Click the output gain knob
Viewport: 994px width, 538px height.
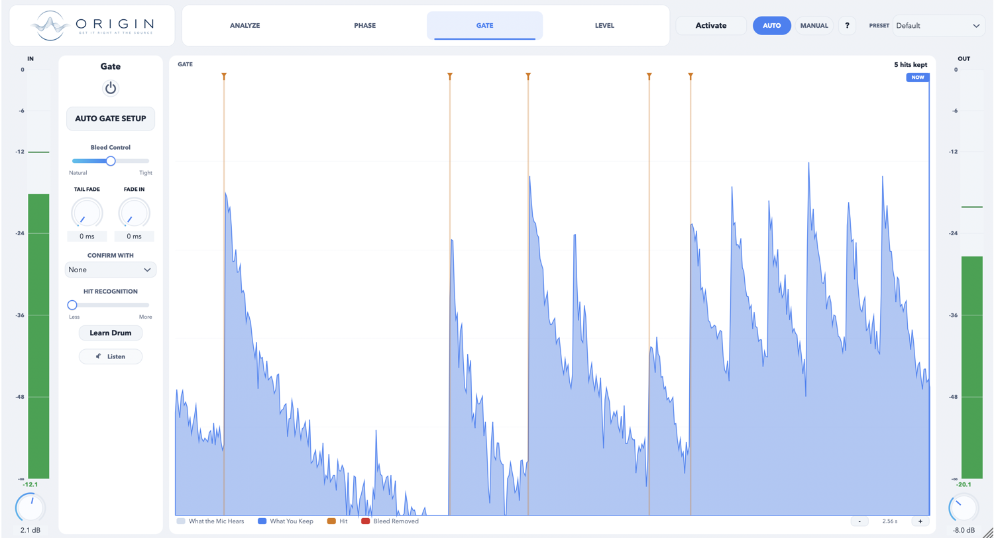[964, 509]
